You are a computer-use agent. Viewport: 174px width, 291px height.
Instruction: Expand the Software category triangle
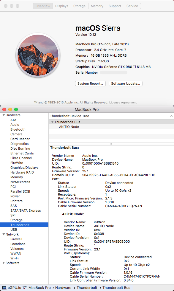pyautogui.click(x=4, y=263)
